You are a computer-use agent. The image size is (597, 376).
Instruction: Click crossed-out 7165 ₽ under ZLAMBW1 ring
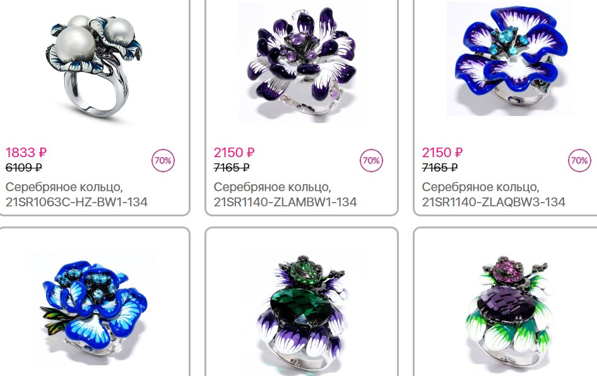[x=232, y=167]
